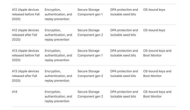Select 'Boot Monitor' text in A13 before-Fall row
Screen dimensions: 190x110
point(153,56)
